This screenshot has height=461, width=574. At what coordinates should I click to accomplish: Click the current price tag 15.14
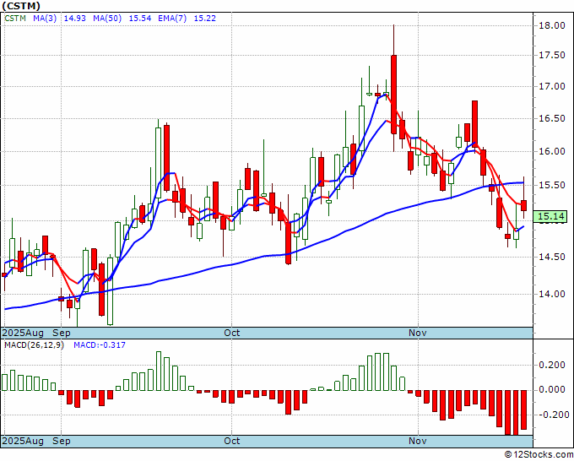[x=551, y=216]
